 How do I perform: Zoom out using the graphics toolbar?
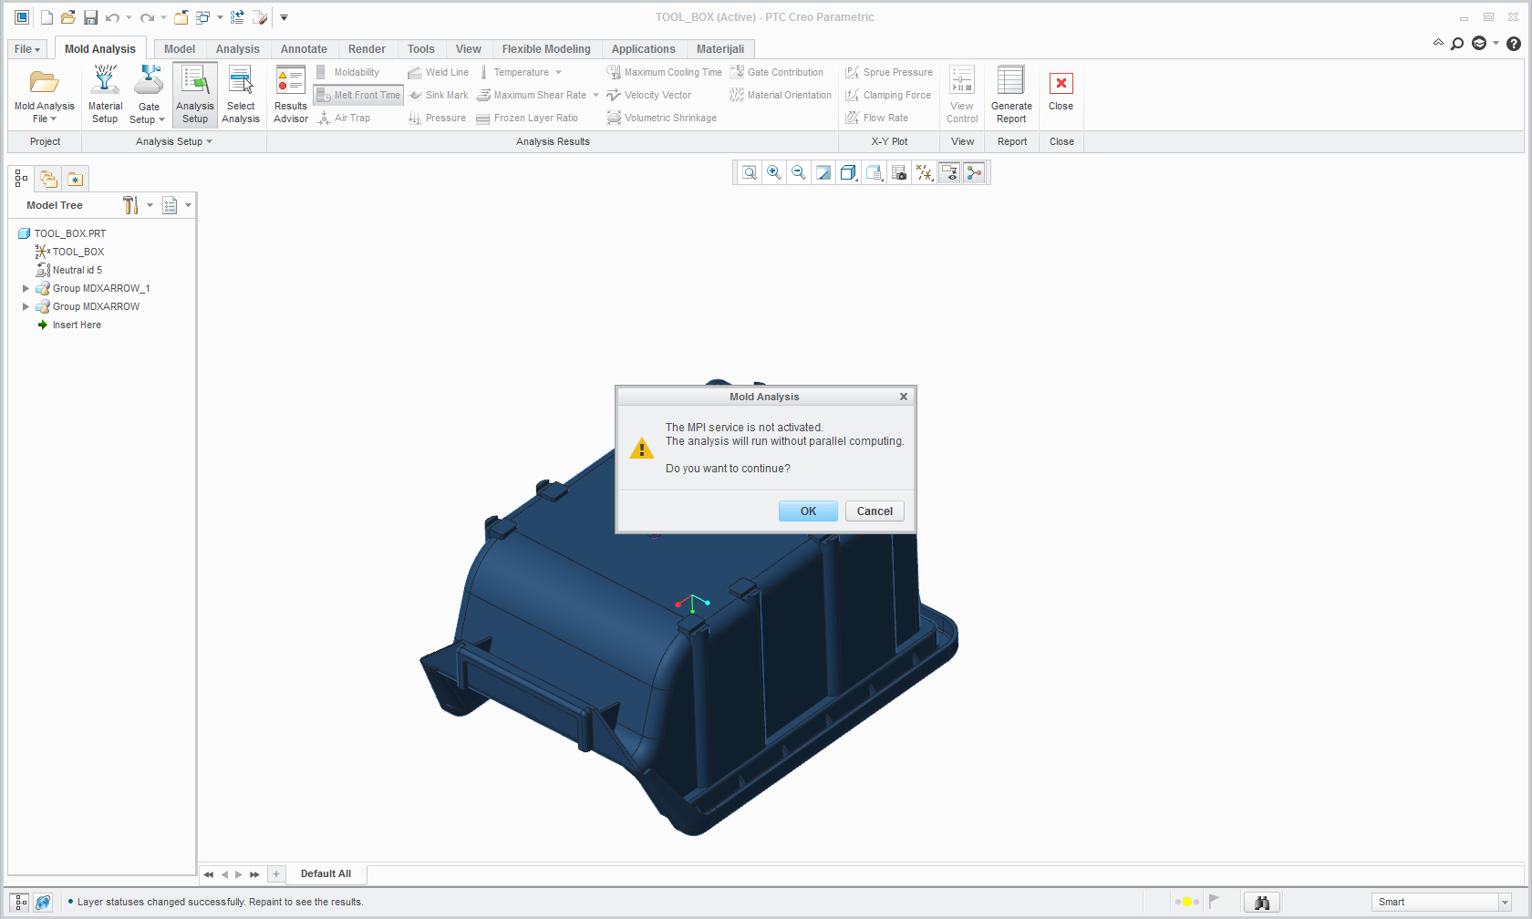click(x=799, y=172)
